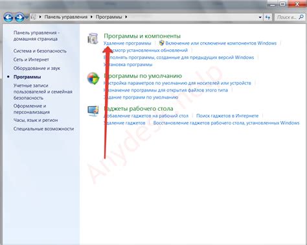This screenshot has width=307, height=245.
Task: Open 'Настройка параметров по умолчанию для носителей' link
Action: [177, 83]
